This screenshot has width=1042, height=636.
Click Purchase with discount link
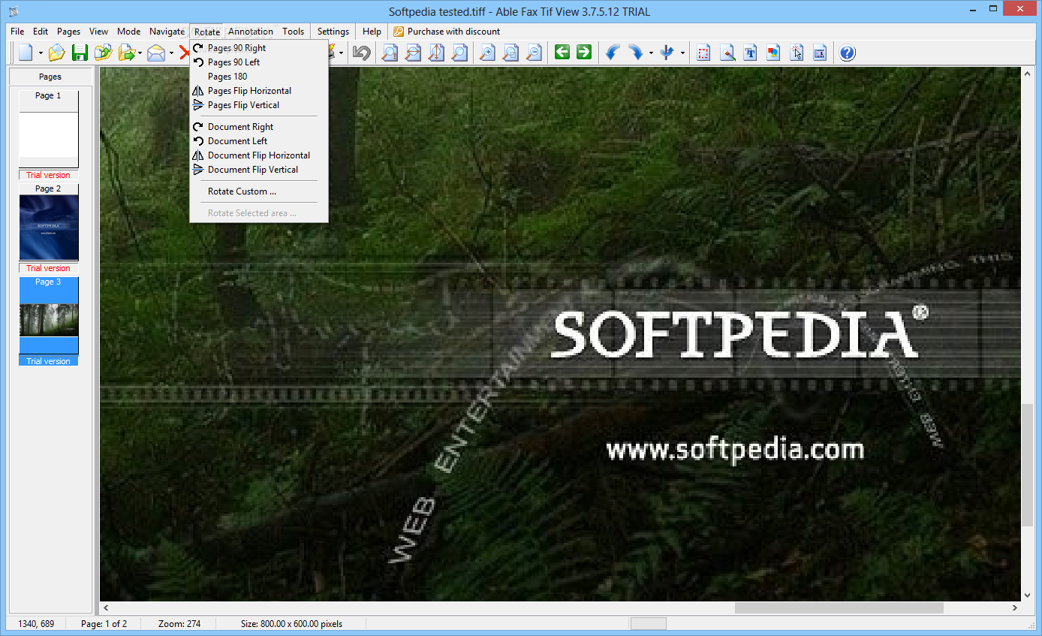447,32
